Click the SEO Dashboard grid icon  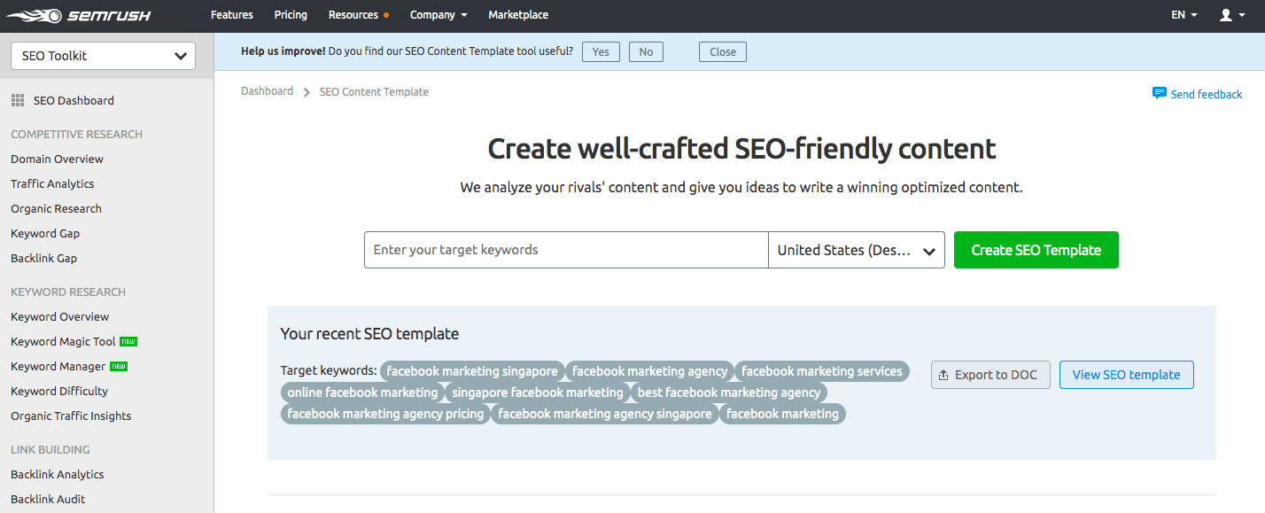(x=18, y=101)
